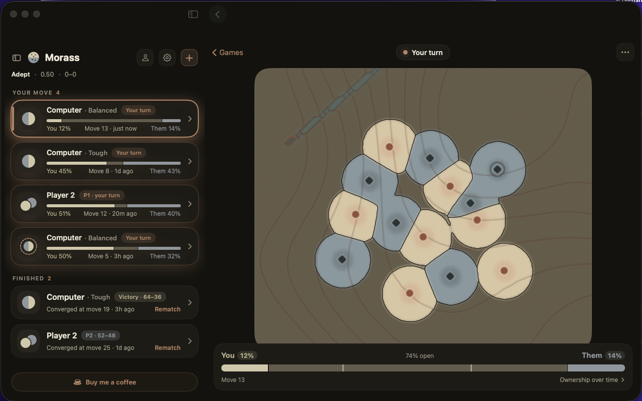Open the three-dot more options menu

tap(625, 52)
